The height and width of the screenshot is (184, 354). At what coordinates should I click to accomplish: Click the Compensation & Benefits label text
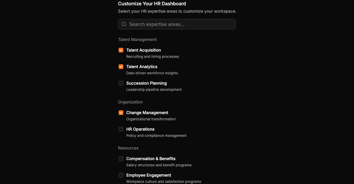tap(151, 159)
